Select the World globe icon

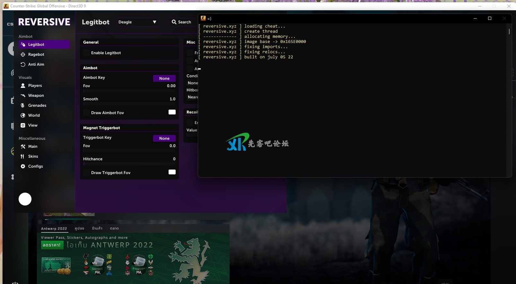tap(23, 115)
